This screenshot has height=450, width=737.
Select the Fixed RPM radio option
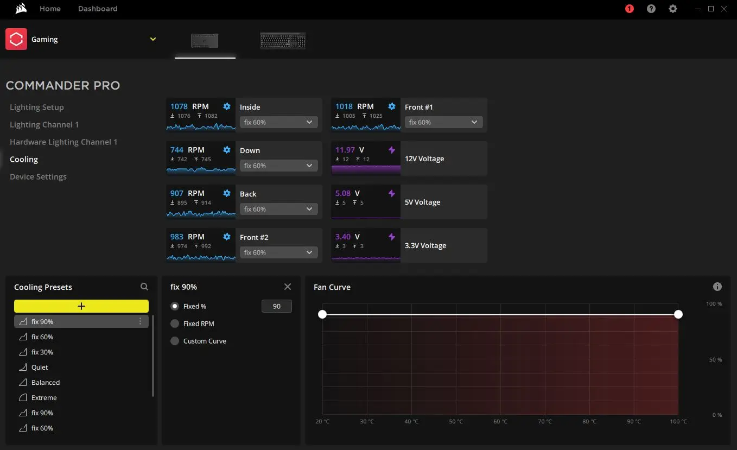(175, 324)
